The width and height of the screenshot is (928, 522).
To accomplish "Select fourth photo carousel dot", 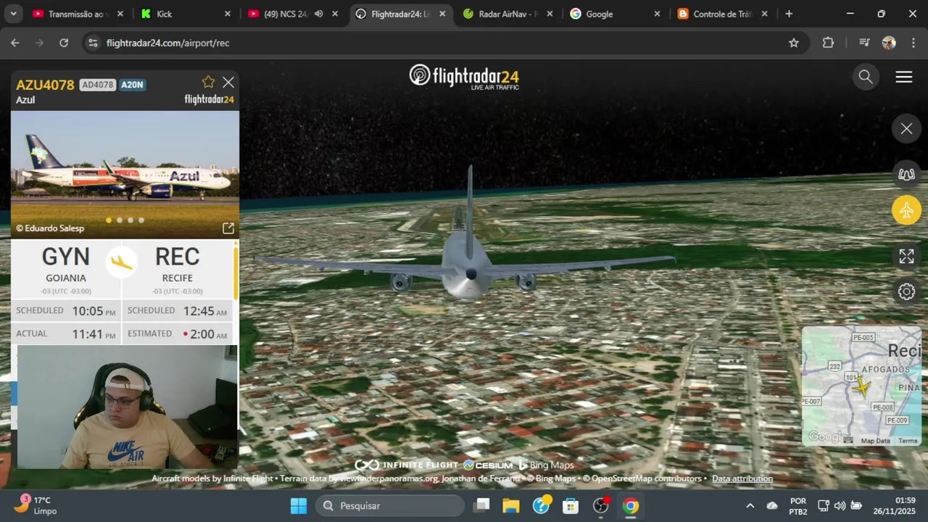I will coord(141,220).
